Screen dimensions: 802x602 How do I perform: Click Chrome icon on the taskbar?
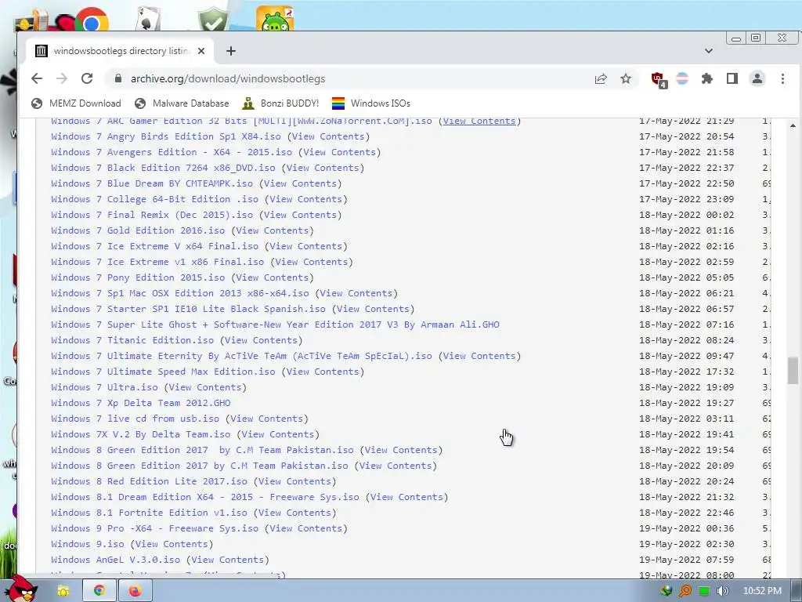pos(99,591)
